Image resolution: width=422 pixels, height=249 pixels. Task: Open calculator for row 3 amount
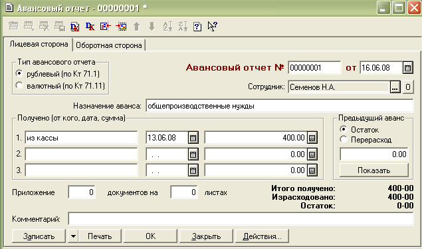click(312, 170)
